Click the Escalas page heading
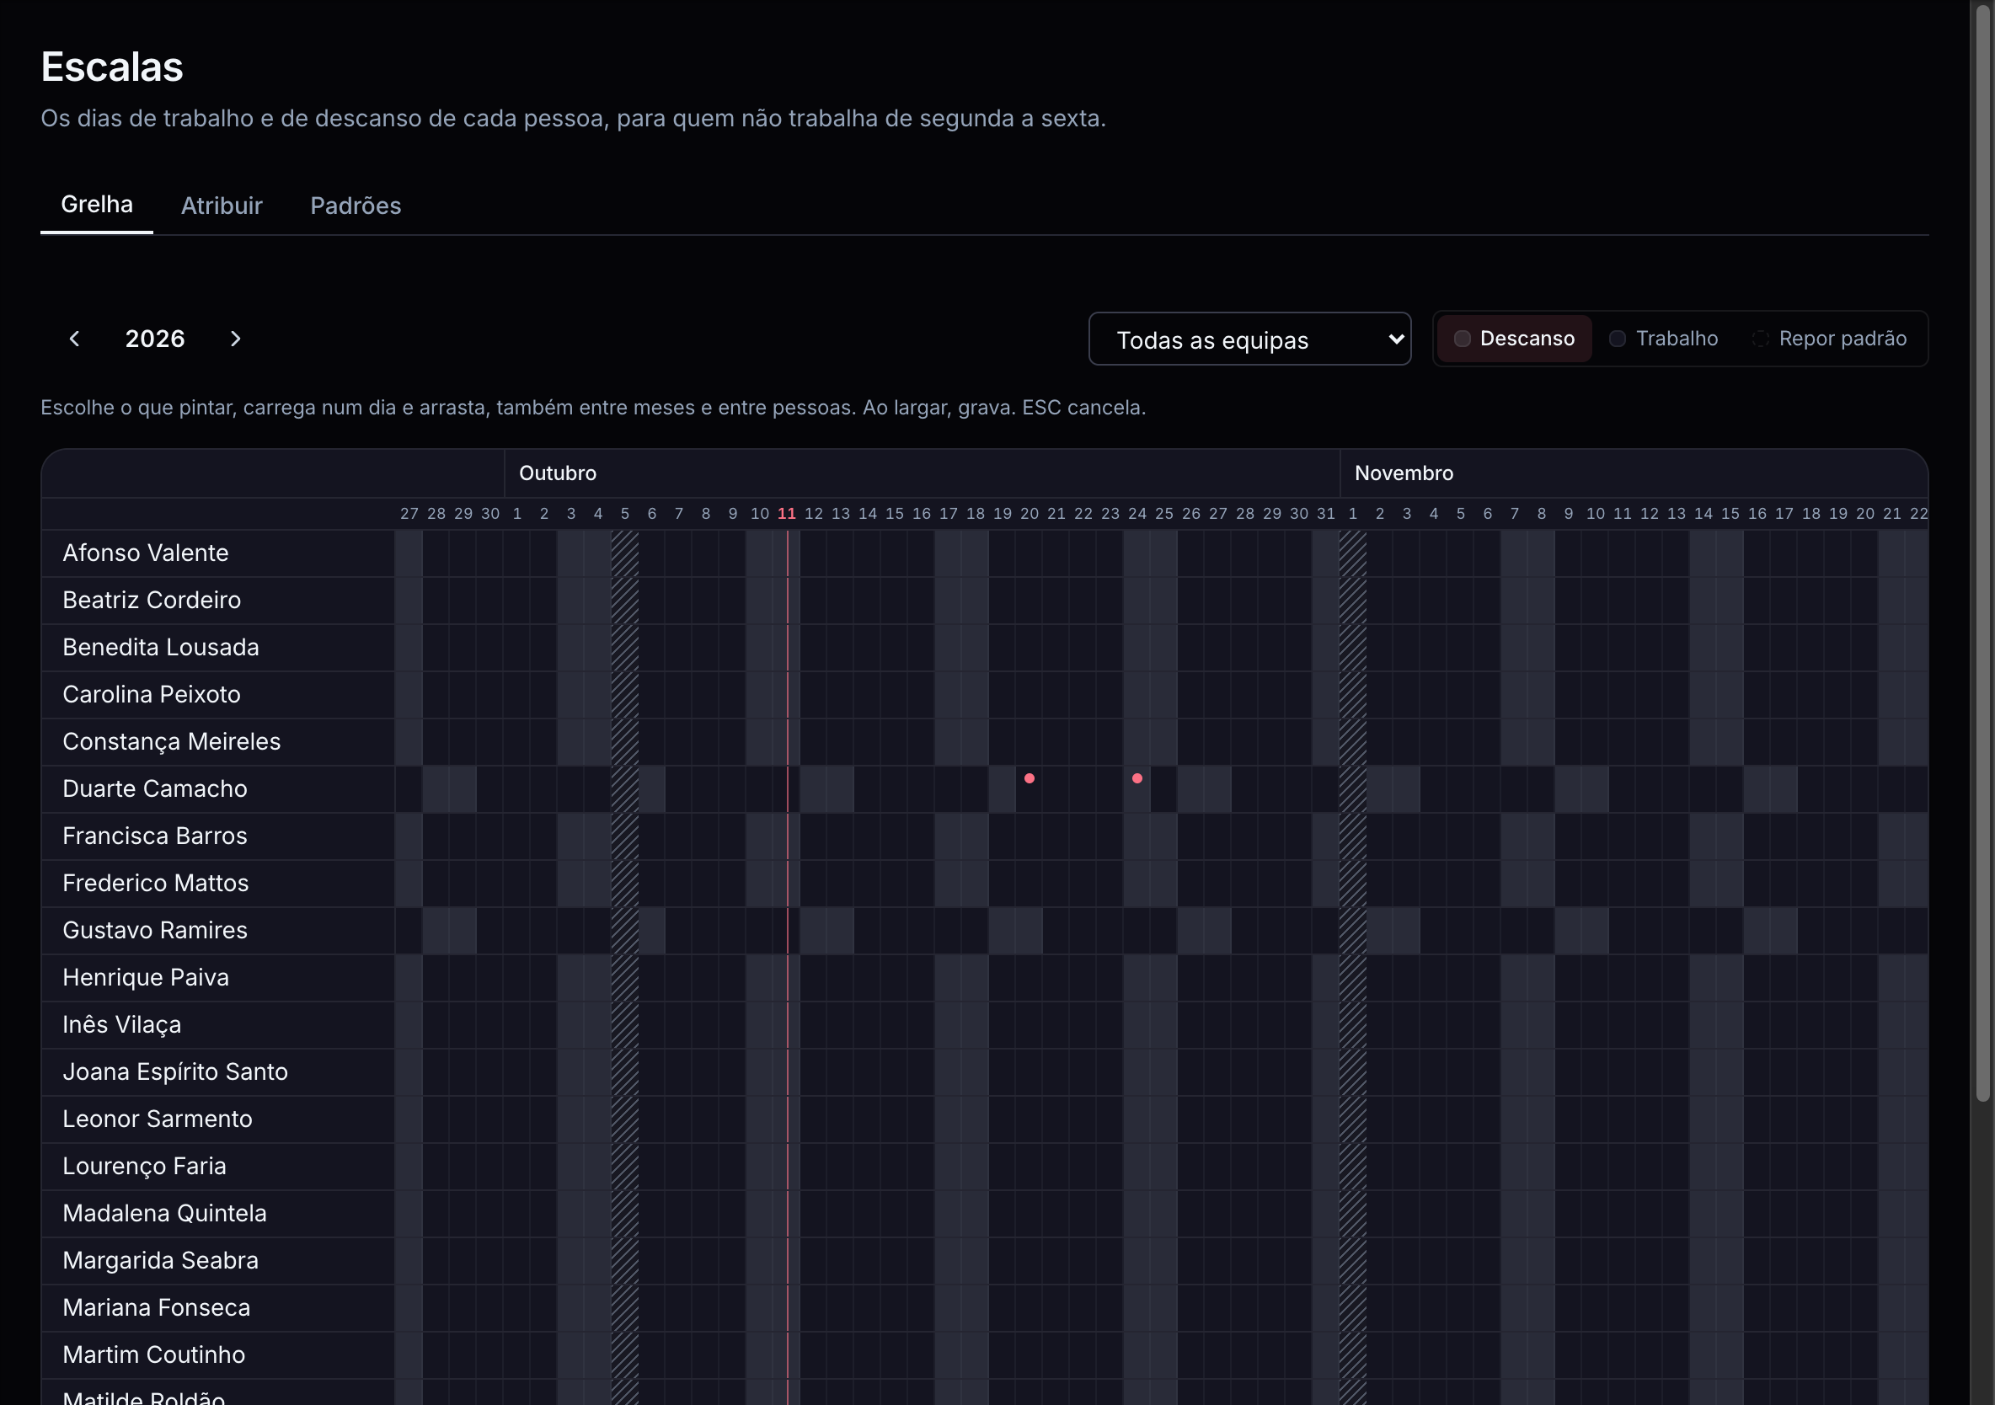The height and width of the screenshot is (1405, 1995). coord(112,67)
